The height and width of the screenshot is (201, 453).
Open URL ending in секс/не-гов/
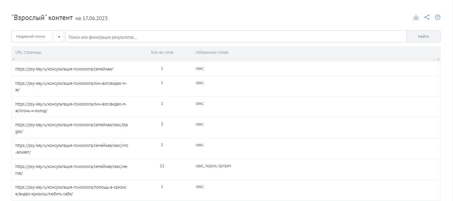point(72,169)
